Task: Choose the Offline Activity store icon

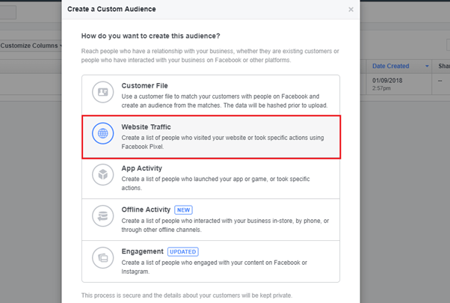Action: (x=102, y=215)
